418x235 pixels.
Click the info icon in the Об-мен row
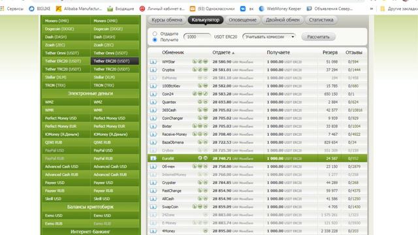[x=153, y=166]
